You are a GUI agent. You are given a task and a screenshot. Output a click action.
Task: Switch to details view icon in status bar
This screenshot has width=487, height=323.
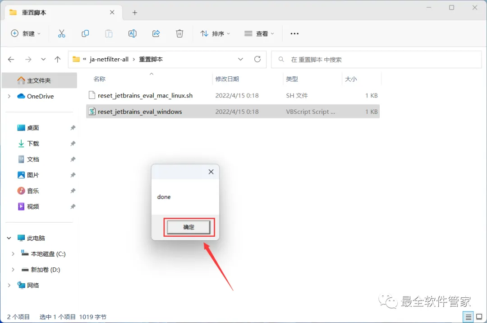468,317
